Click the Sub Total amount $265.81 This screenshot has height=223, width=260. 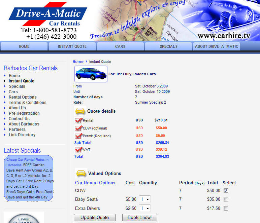162,143
